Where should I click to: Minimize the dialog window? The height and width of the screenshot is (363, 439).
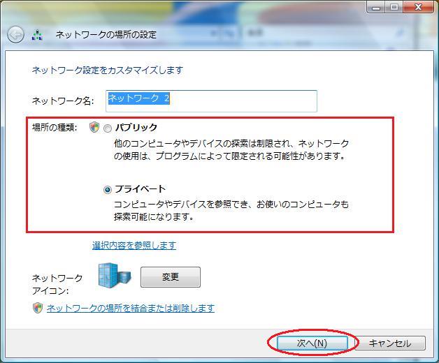pos(377,7)
